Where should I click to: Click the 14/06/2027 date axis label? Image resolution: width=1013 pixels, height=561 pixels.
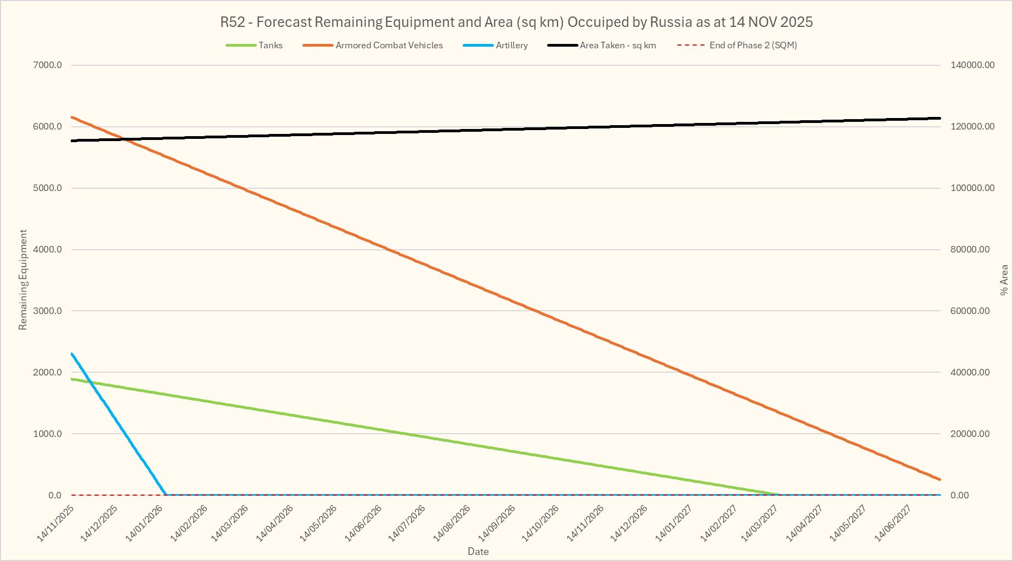click(893, 523)
